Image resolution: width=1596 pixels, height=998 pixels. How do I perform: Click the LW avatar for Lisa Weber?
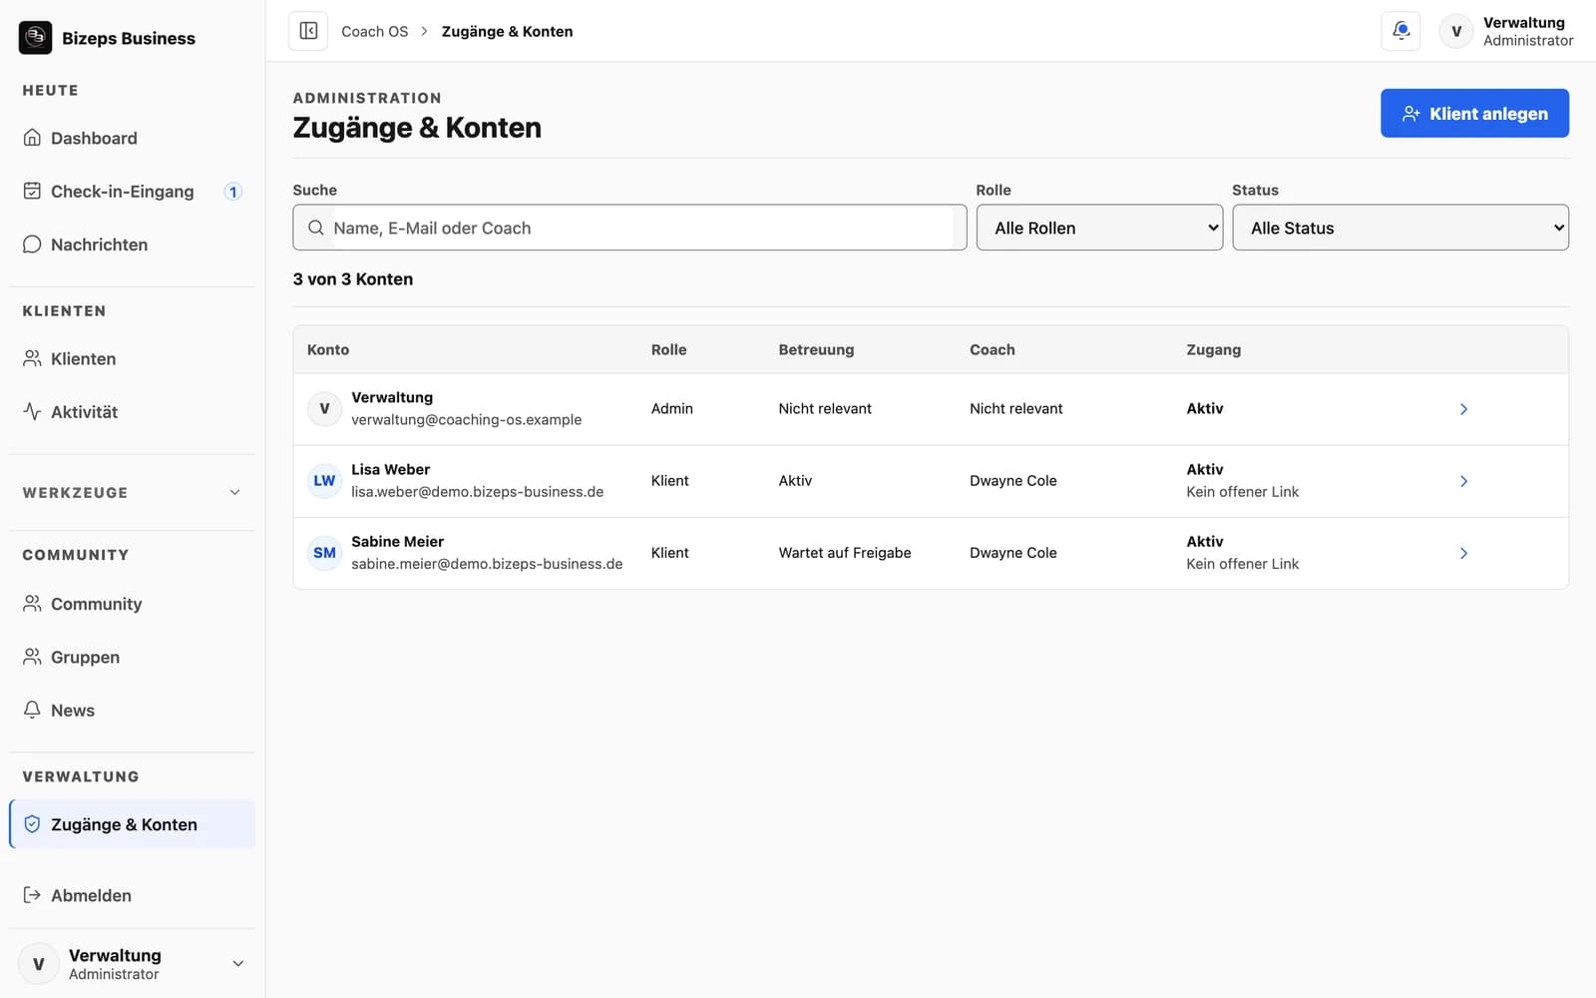(324, 481)
